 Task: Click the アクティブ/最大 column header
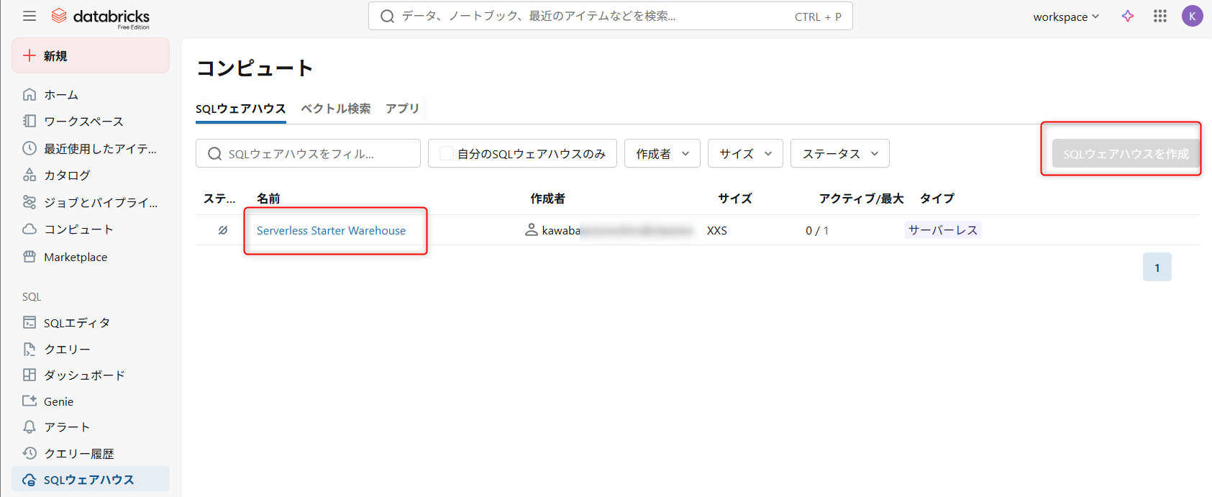click(x=861, y=199)
